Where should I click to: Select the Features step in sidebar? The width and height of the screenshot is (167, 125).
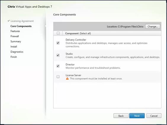point(15,31)
